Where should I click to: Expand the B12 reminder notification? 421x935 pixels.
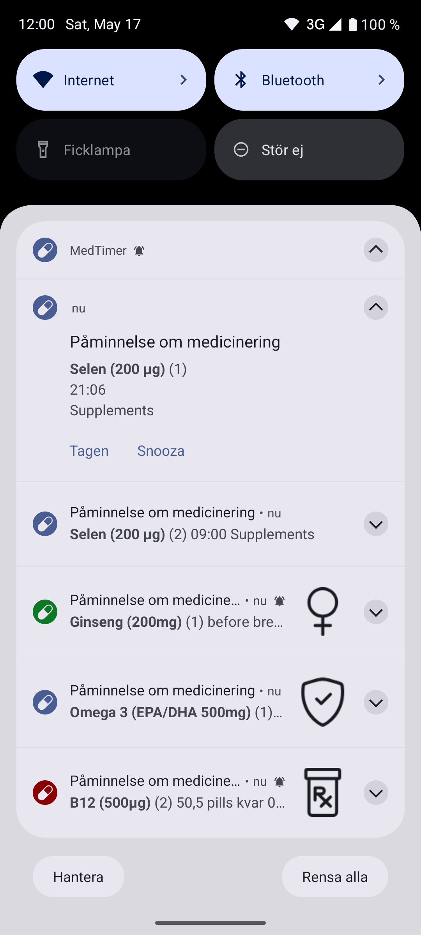click(376, 792)
